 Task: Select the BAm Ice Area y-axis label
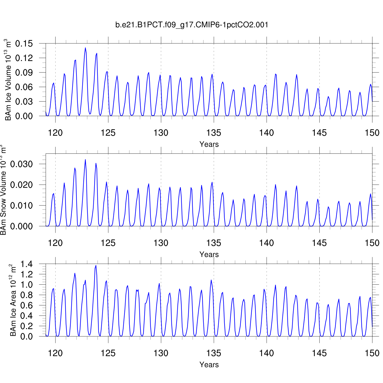(13, 300)
